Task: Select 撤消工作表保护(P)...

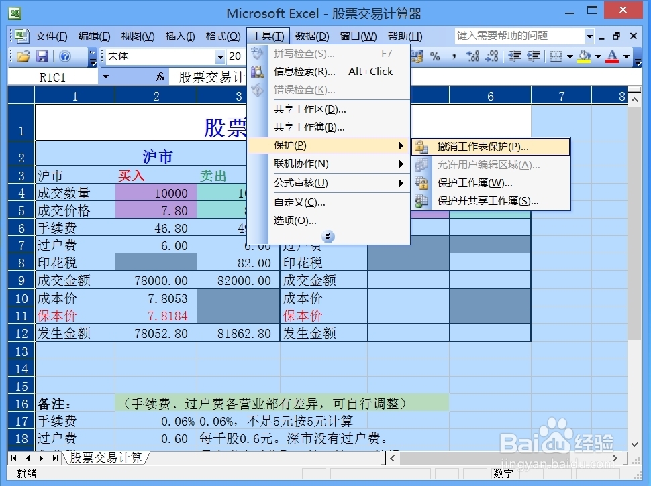Action: (x=491, y=147)
